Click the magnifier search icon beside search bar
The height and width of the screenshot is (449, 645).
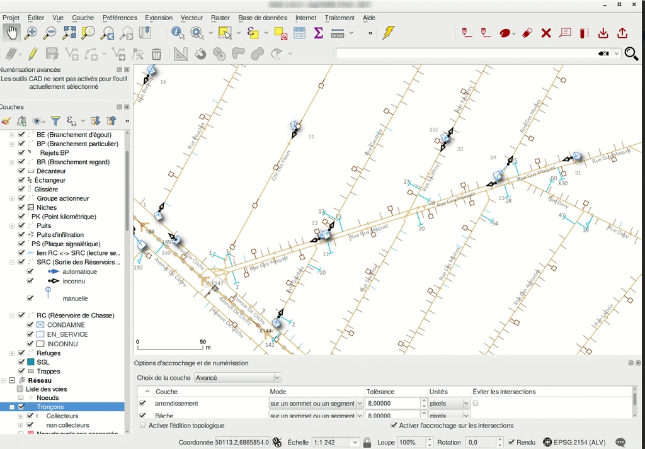point(631,54)
